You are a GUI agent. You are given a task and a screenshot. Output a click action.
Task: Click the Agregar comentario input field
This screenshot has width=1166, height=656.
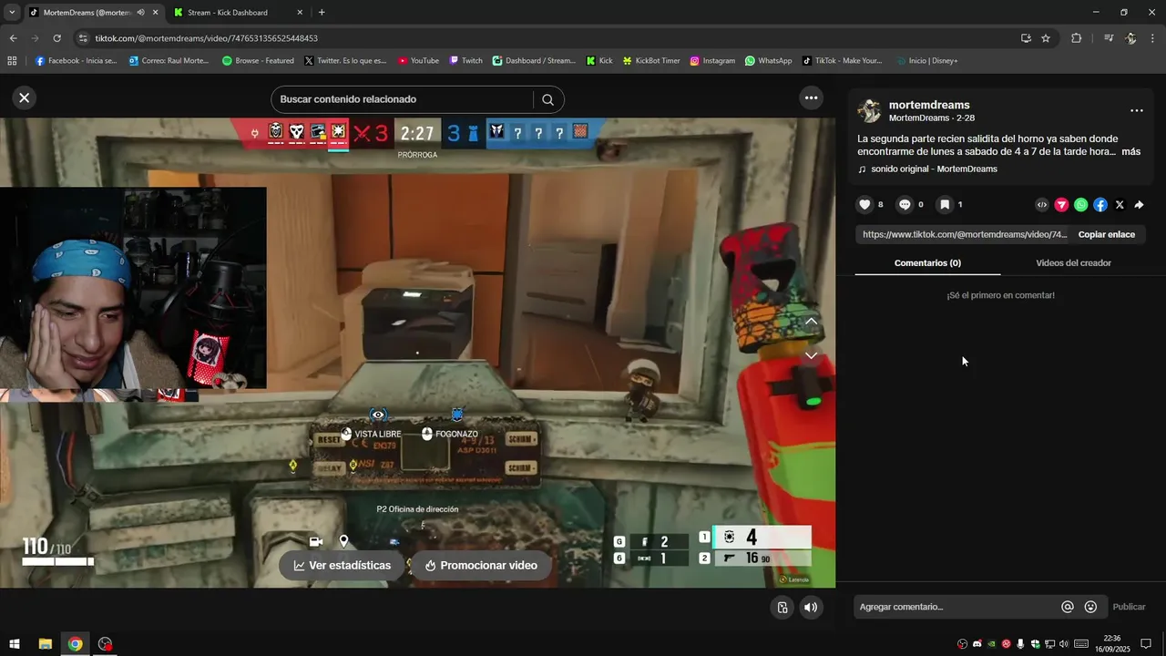point(956,607)
